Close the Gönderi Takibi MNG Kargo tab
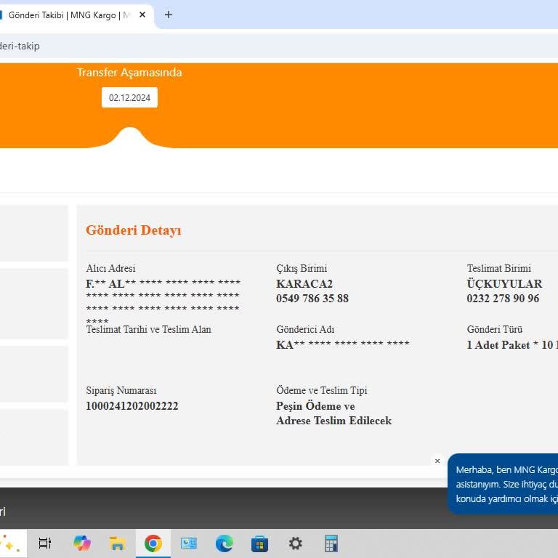The image size is (558, 558). pyautogui.click(x=142, y=15)
